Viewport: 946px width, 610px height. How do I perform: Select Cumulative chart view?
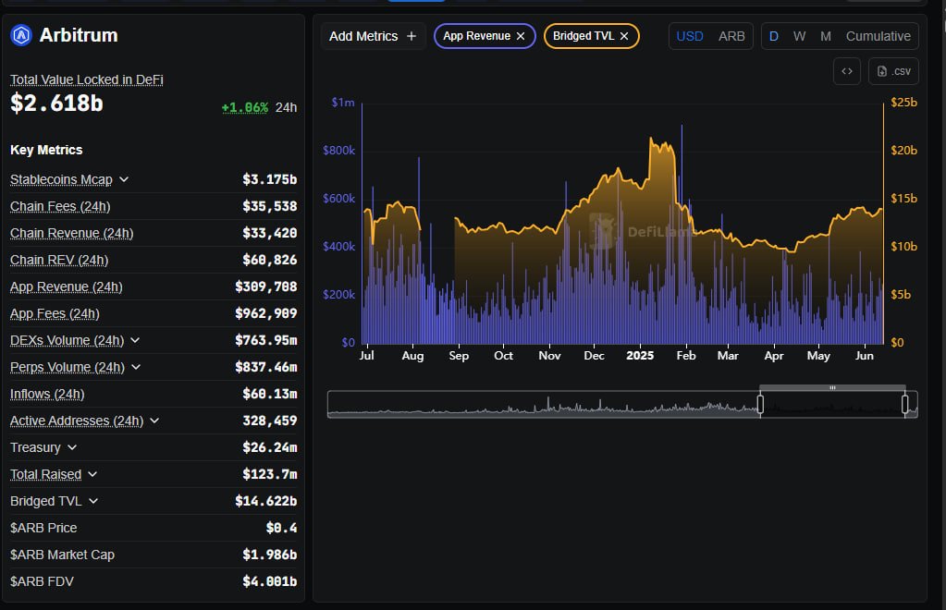click(878, 36)
